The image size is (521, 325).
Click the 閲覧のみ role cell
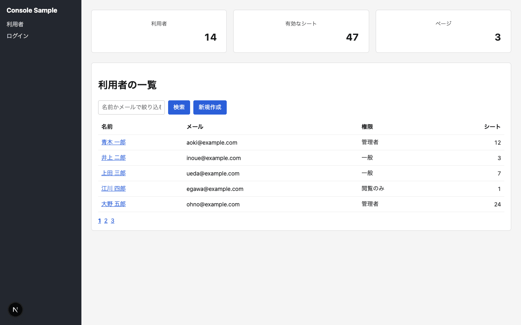(x=373, y=188)
